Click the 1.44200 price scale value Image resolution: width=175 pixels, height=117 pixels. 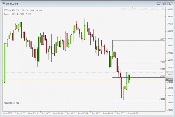169,24
